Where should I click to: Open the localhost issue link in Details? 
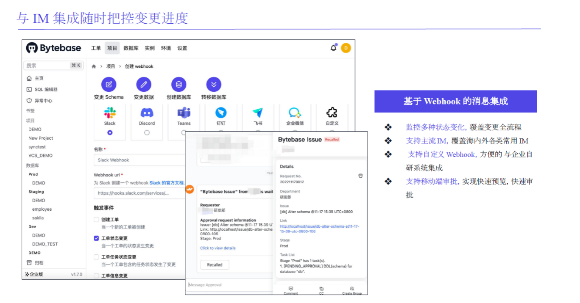[319, 229]
